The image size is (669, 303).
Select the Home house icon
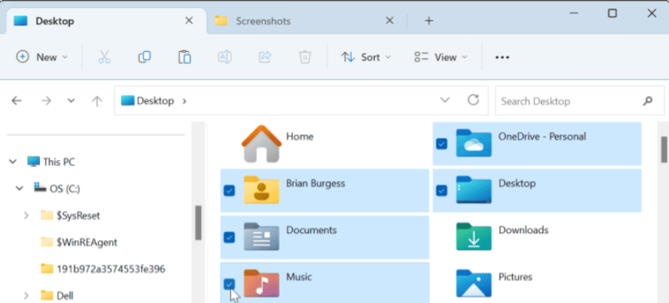[261, 144]
